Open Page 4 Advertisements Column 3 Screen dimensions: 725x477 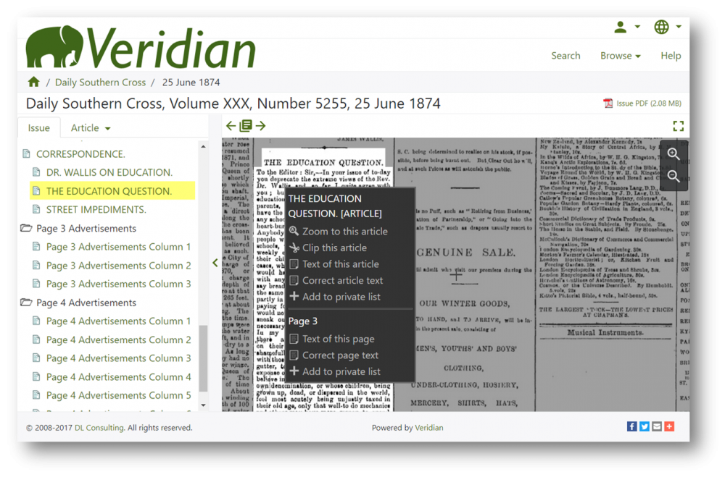pyautogui.click(x=118, y=358)
